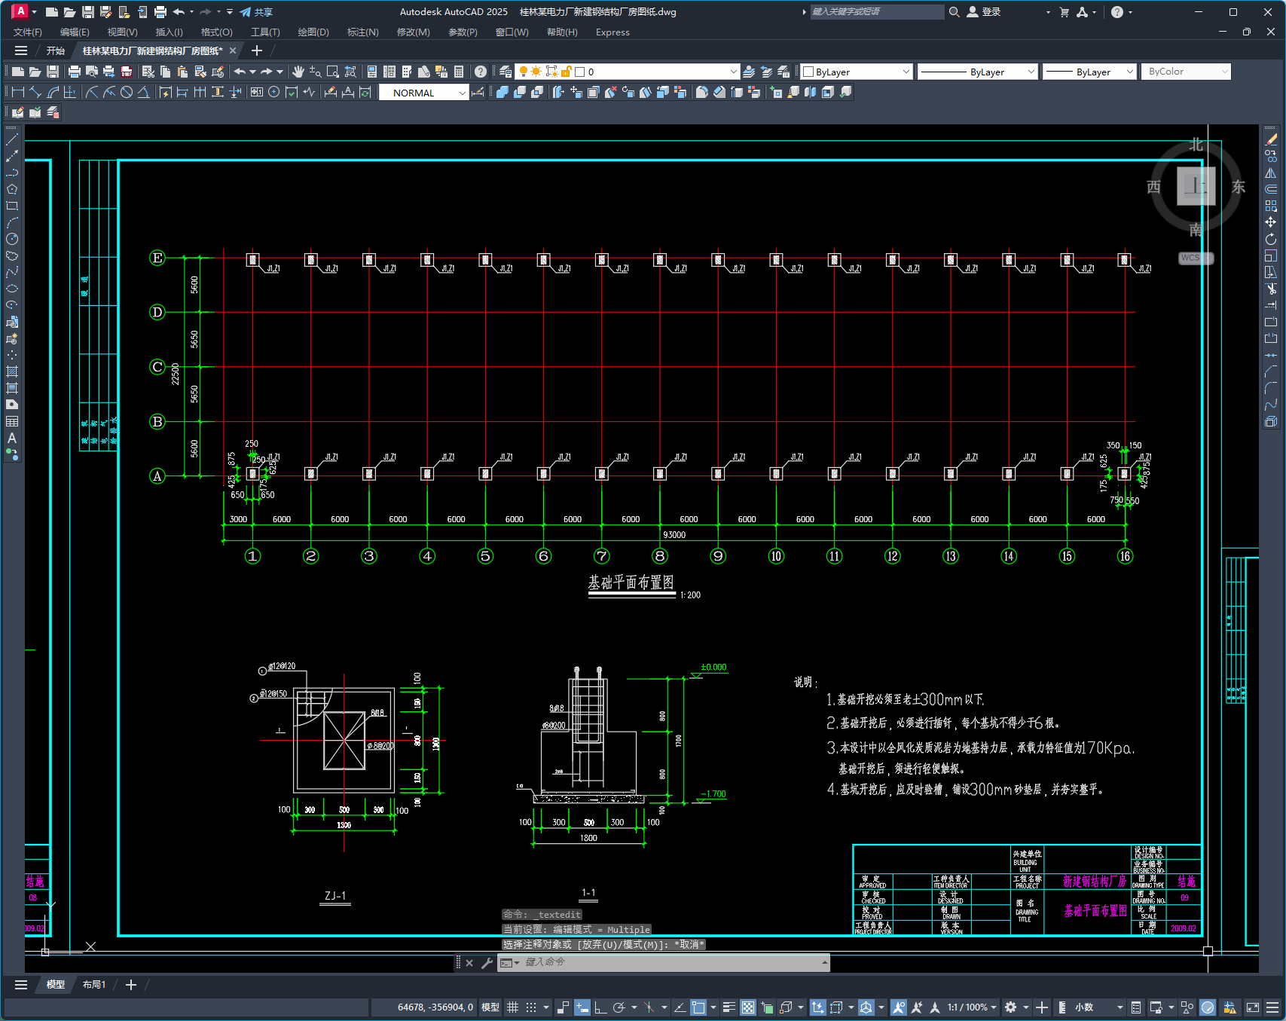The width and height of the screenshot is (1286, 1021).
Task: Open the QuickCalc calculator
Action: (459, 72)
